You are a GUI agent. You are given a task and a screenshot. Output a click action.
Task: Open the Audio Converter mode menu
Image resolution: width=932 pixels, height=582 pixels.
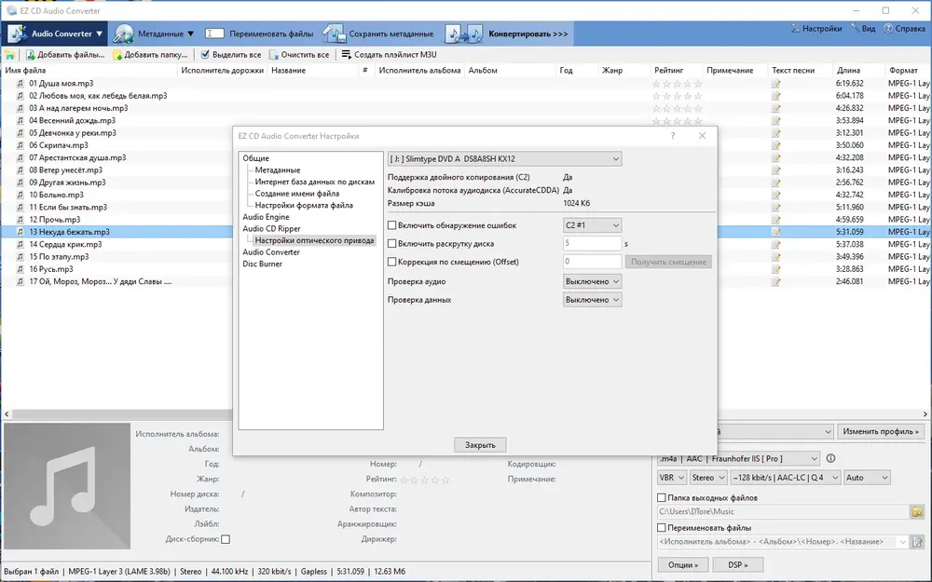55,34
